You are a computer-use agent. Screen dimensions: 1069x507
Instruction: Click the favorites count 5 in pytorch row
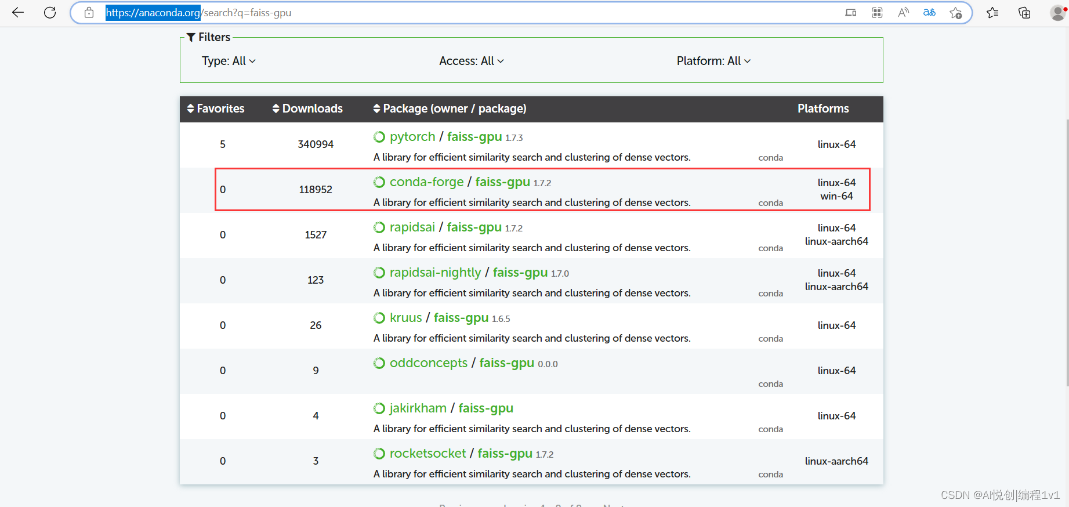(223, 144)
